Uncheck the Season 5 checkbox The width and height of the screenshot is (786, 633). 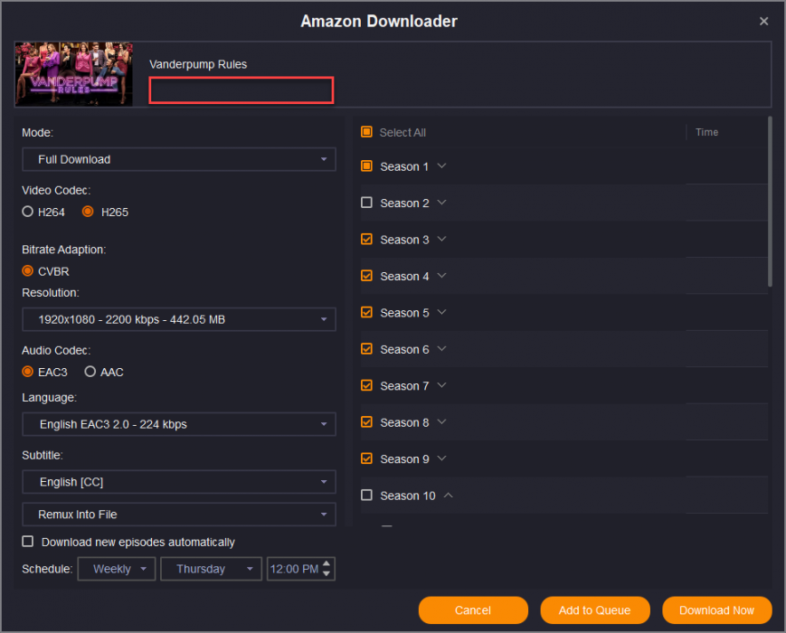[x=366, y=312]
